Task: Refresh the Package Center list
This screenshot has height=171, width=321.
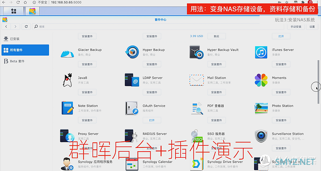Action: pyautogui.click(x=26, y=26)
